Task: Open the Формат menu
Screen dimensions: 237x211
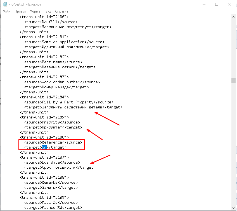Action: coord(35,11)
